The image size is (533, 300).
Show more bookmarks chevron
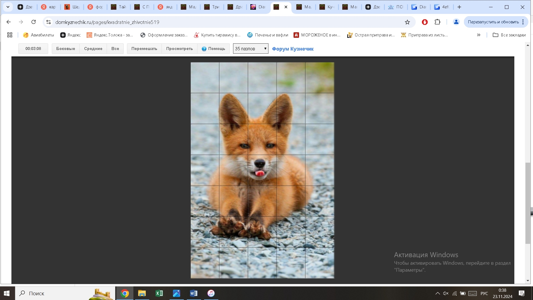(479, 35)
